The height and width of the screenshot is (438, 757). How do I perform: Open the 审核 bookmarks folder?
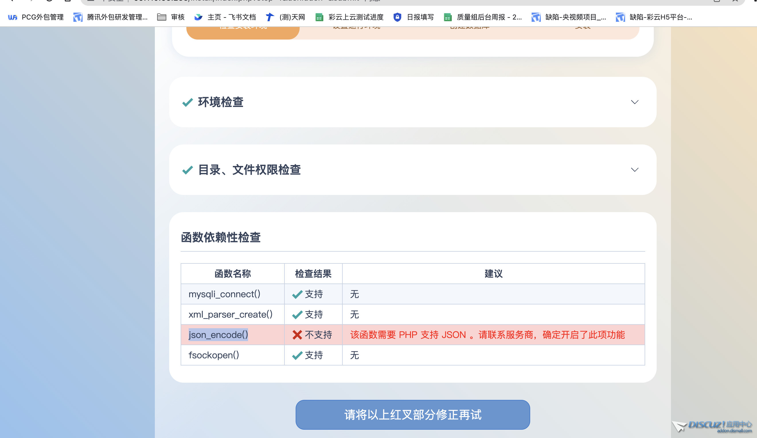[171, 17]
